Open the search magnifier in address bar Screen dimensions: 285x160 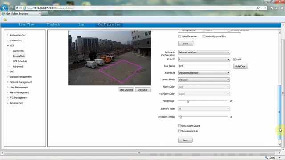pos(258,8)
